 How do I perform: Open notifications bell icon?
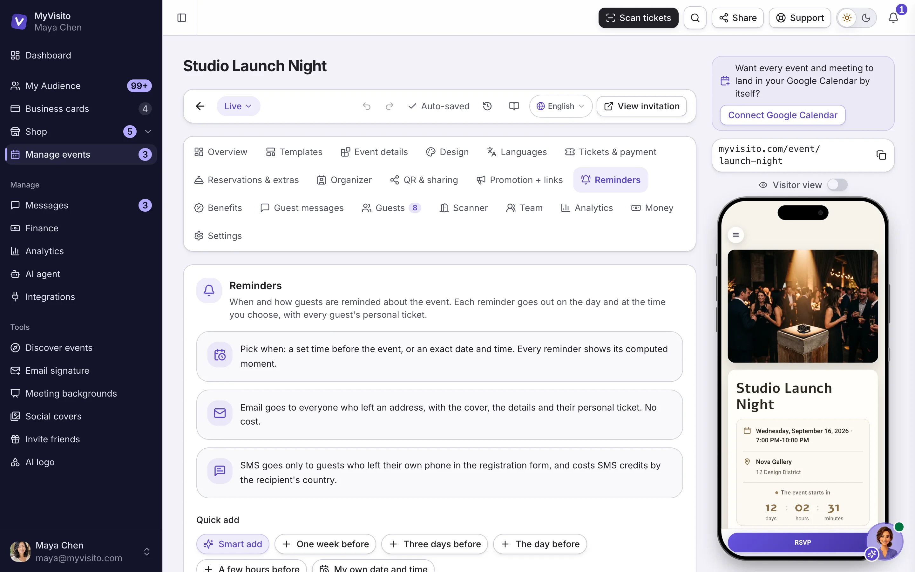893,18
